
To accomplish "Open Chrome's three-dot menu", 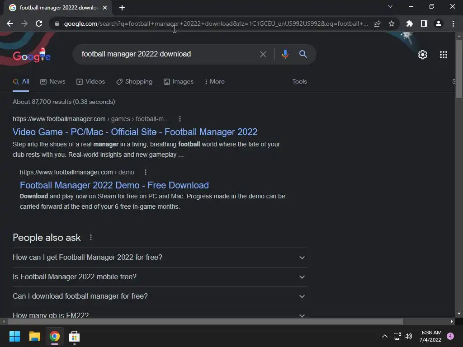I will pos(453,23).
